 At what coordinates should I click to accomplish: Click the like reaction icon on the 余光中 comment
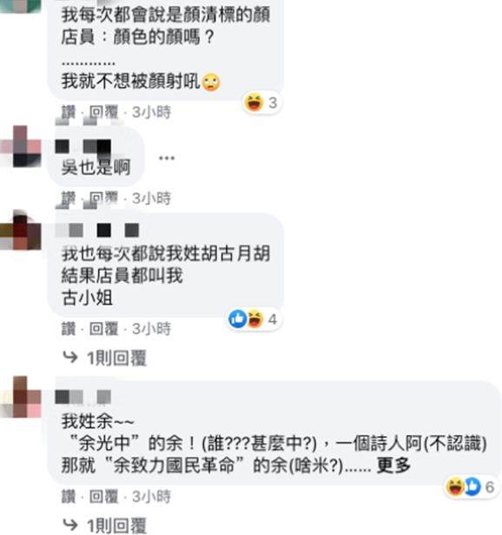473,487
